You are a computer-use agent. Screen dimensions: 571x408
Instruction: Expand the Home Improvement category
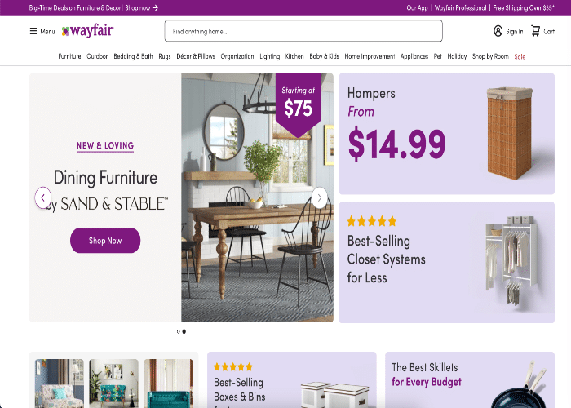[370, 56]
